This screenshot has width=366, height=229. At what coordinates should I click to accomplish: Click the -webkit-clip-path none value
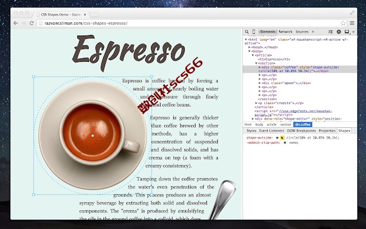click(293, 143)
